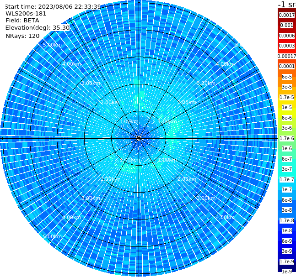The image size is (296, 277).
Task: Click the 6e-9 colorbar tick label
Action: coord(287,241)
